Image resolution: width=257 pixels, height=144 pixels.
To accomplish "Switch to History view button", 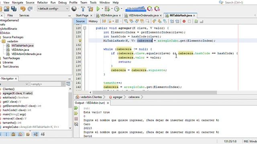I will (x=93, y=21).
